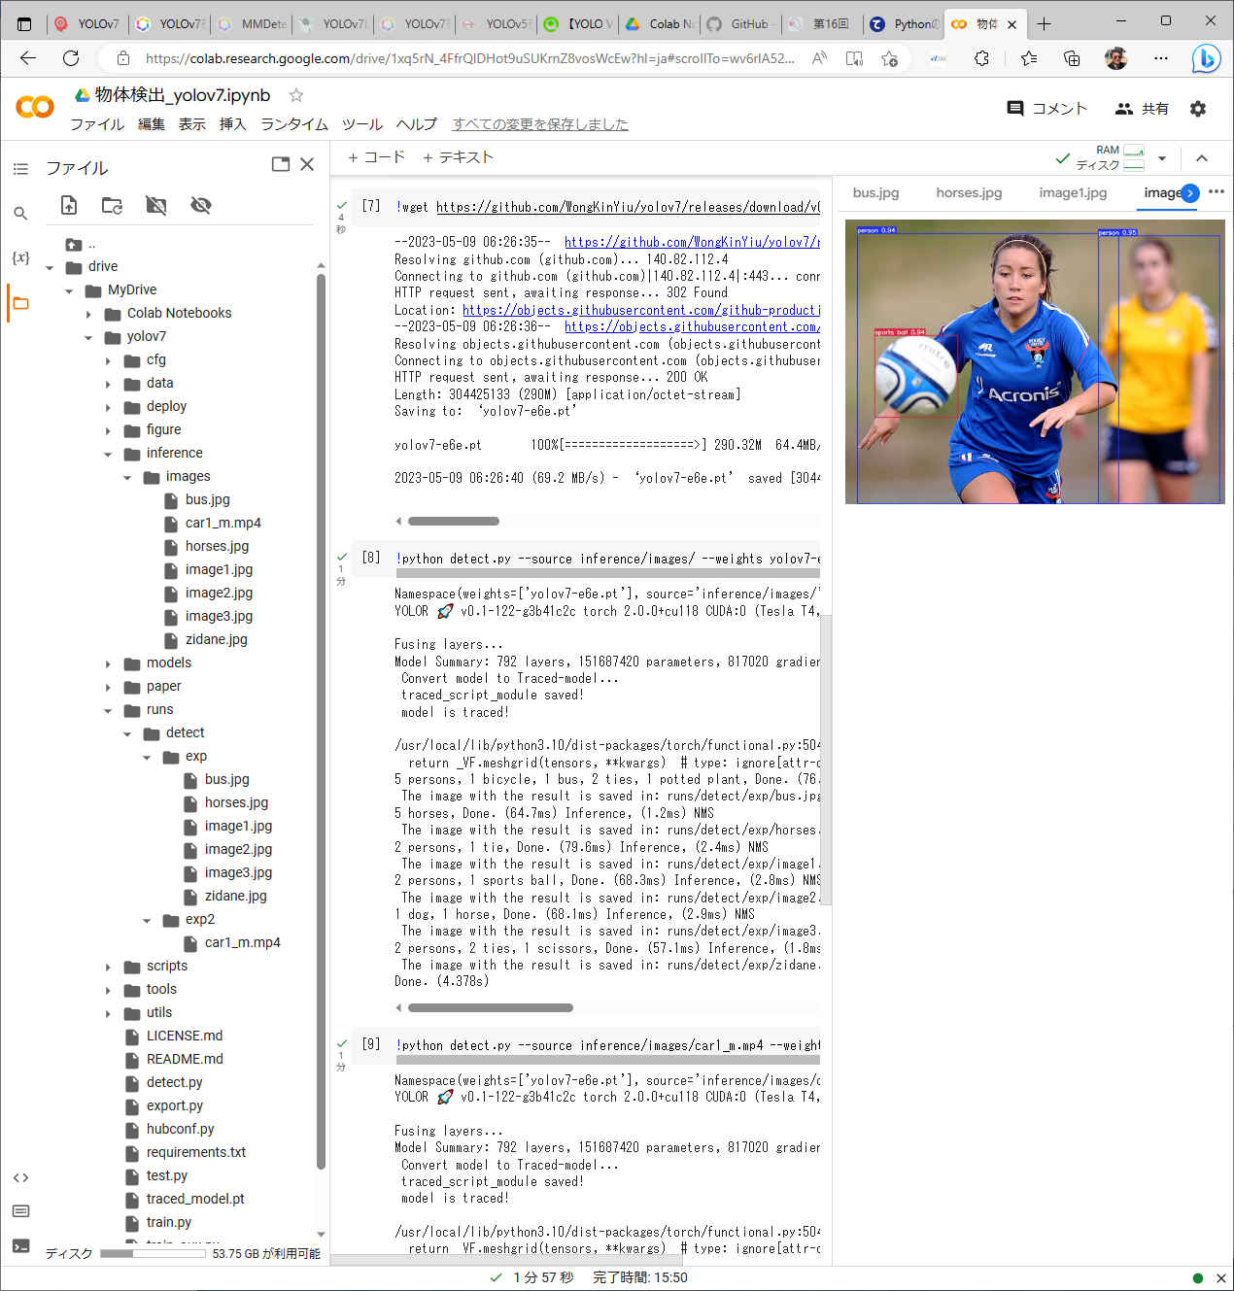The image size is (1234, 1291).
Task: Click the mount Google Drive icon
Action: click(155, 205)
